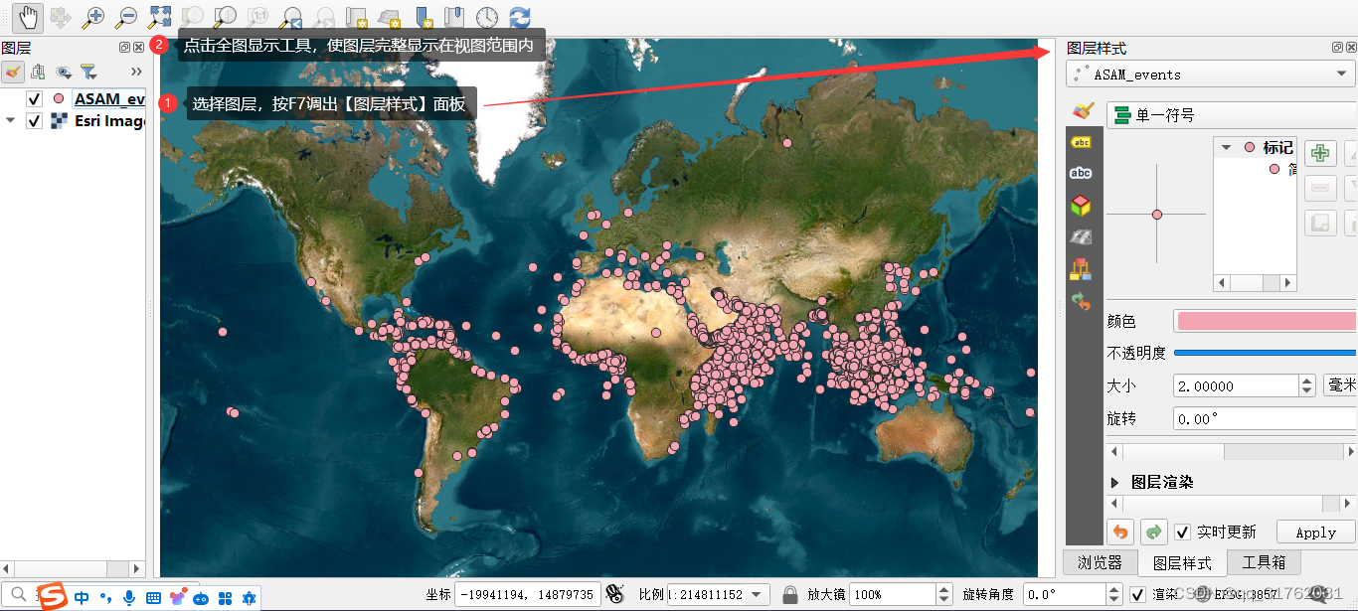This screenshot has width=1358, height=611.
Task: Click Zoom to Native Resolution 1:1 tool
Action: (x=257, y=17)
